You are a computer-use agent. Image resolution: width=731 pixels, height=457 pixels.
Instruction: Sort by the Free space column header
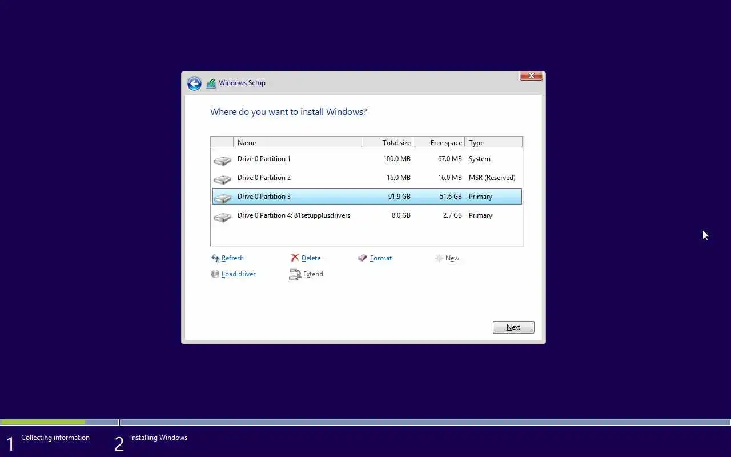(439, 142)
